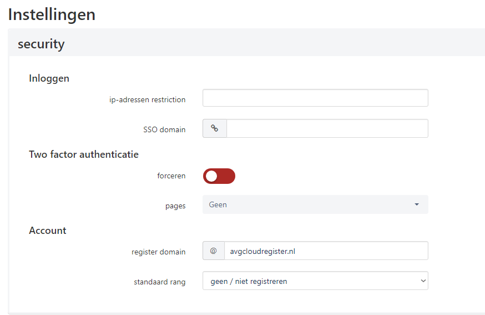The width and height of the screenshot is (485, 315).
Task: Click the SSO domain label
Action: [x=164, y=129]
